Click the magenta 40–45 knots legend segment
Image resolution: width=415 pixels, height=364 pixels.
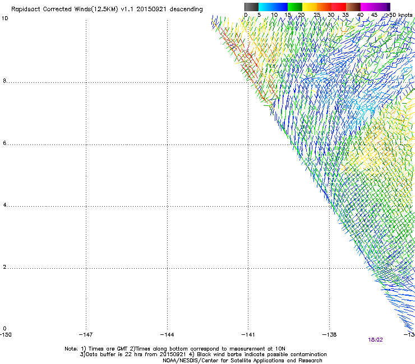(368, 7)
